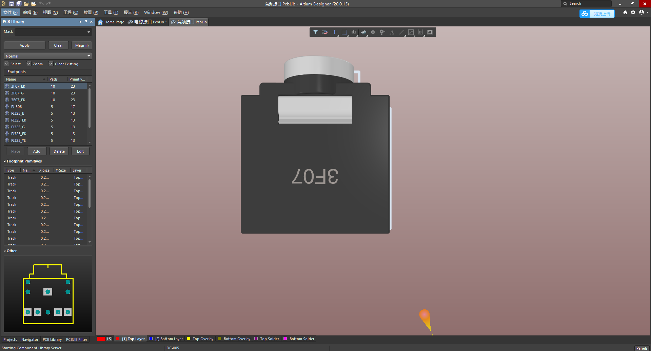Select the Place Dimension tool

click(x=420, y=32)
